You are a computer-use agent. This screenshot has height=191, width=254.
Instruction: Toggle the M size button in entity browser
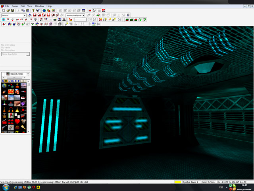point(7,81)
